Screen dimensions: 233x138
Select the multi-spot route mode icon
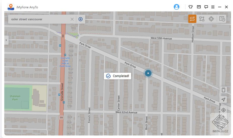(202, 19)
